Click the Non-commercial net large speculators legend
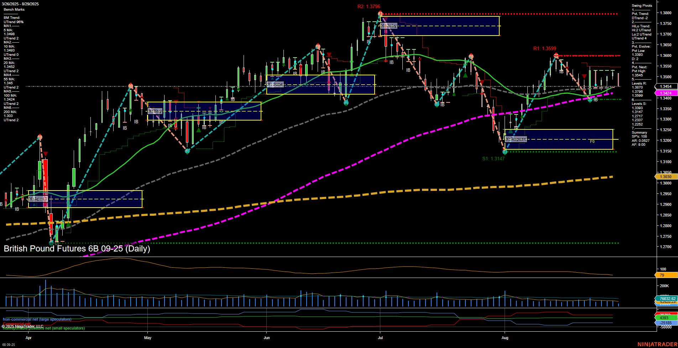This screenshot has width=678, height=348. click(37, 319)
